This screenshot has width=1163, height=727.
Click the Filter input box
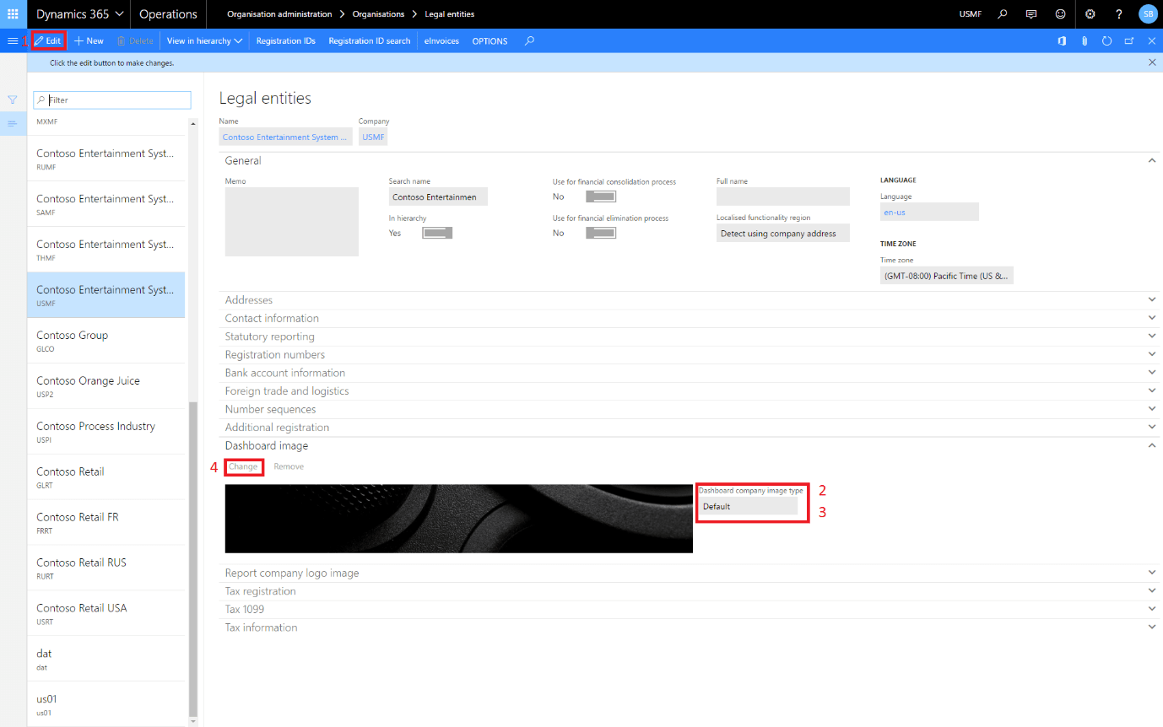click(x=112, y=100)
